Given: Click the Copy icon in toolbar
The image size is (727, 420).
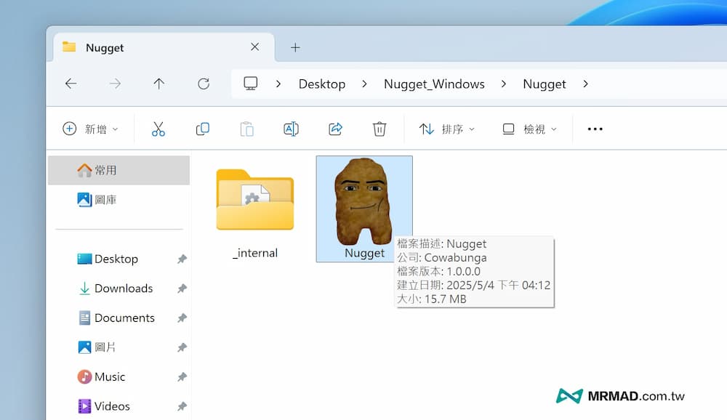Looking at the screenshot, I should 203,129.
